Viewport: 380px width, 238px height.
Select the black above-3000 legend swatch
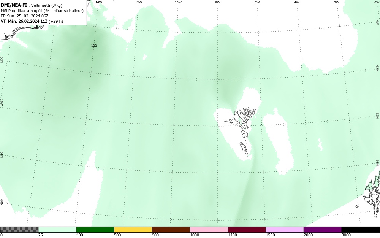click(x=361, y=230)
